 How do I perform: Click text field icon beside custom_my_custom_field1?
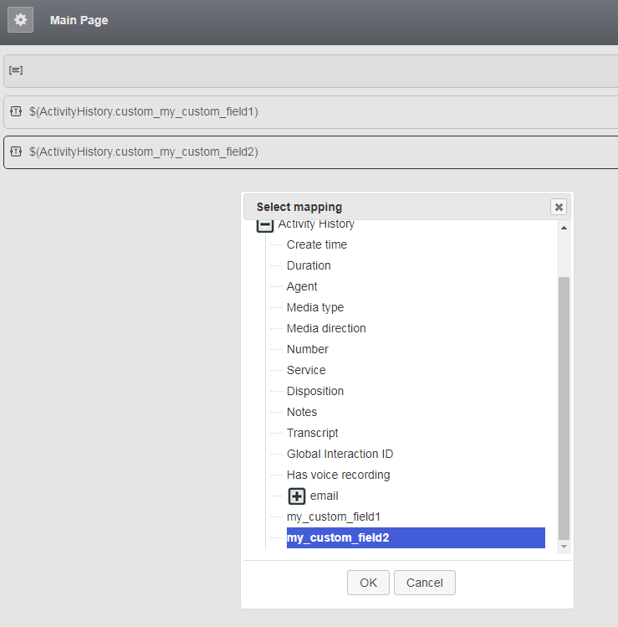coord(16,111)
